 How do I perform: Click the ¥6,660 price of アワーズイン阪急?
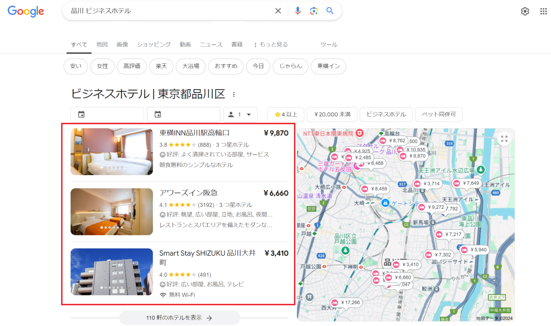276,193
